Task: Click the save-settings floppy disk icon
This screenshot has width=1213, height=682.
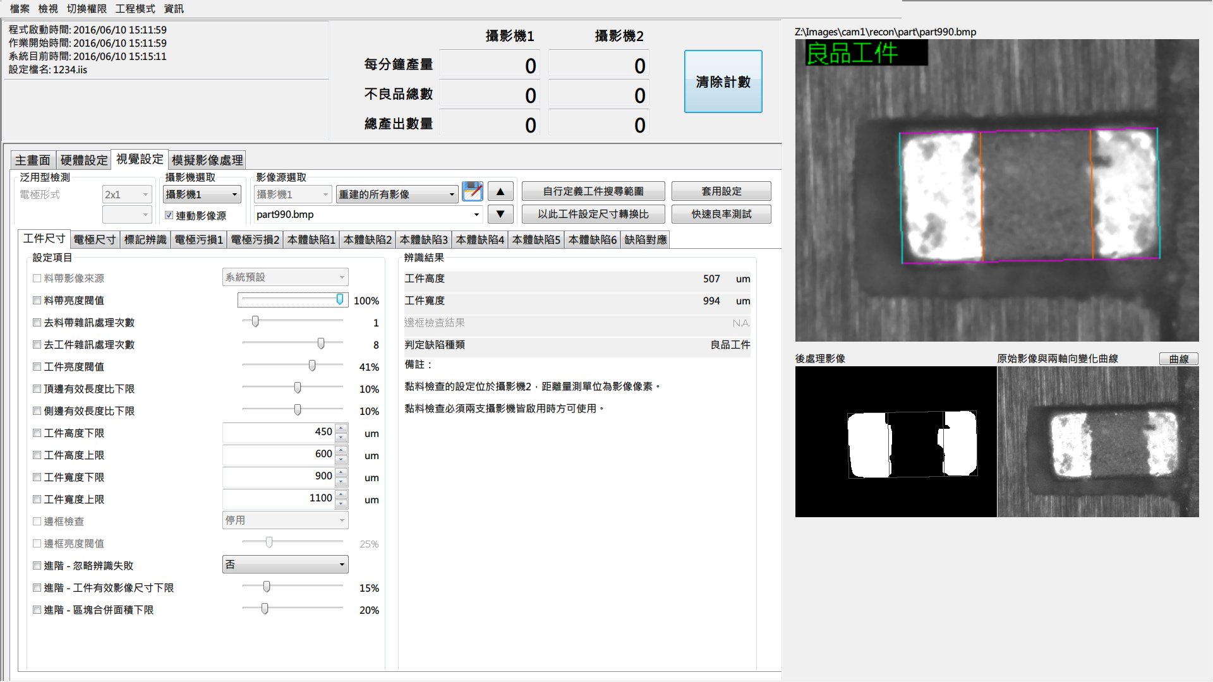Action: point(473,191)
